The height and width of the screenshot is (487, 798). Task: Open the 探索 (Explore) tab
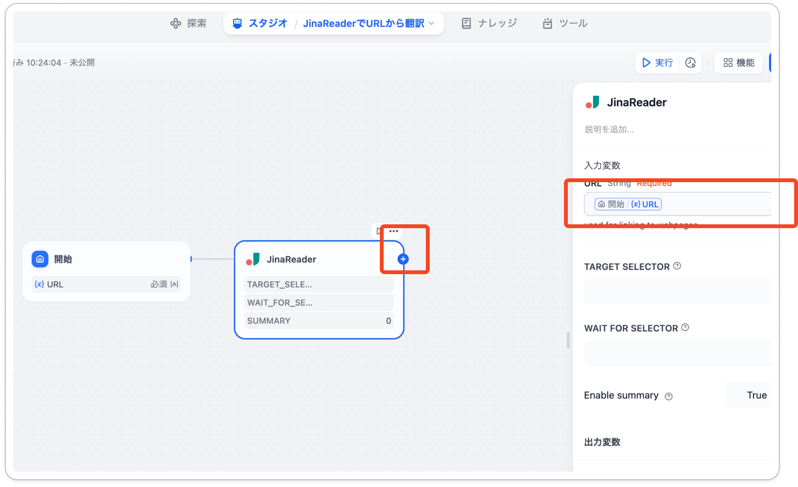188,23
